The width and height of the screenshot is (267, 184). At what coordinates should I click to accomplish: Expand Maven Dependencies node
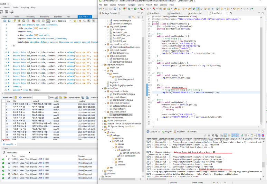(103, 121)
